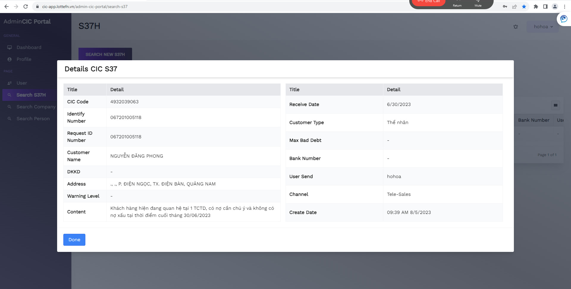This screenshot has height=289, width=571.
Task: Open the Chrome three-dot menu
Action: [x=564, y=7]
